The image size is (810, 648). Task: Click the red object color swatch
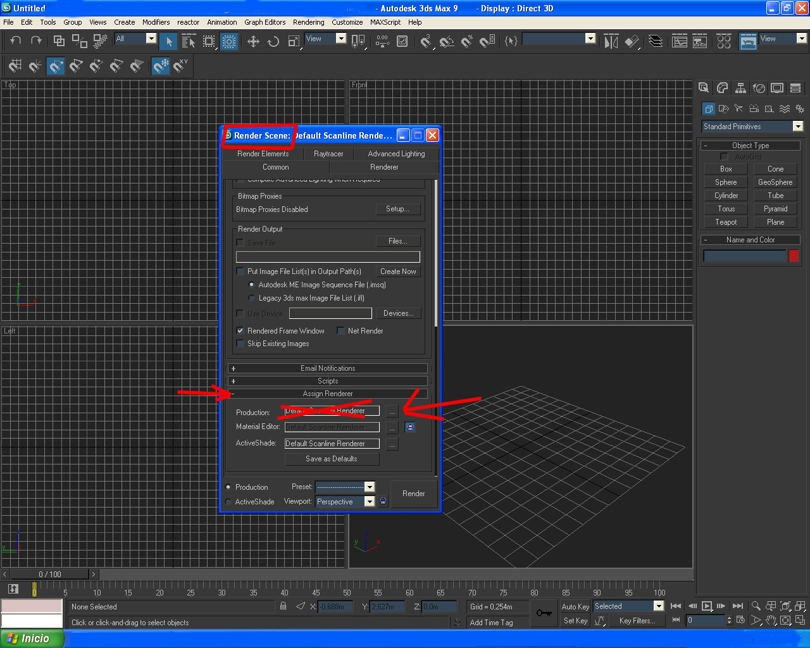click(794, 256)
